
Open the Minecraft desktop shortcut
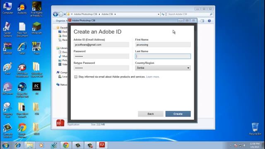point(37,28)
